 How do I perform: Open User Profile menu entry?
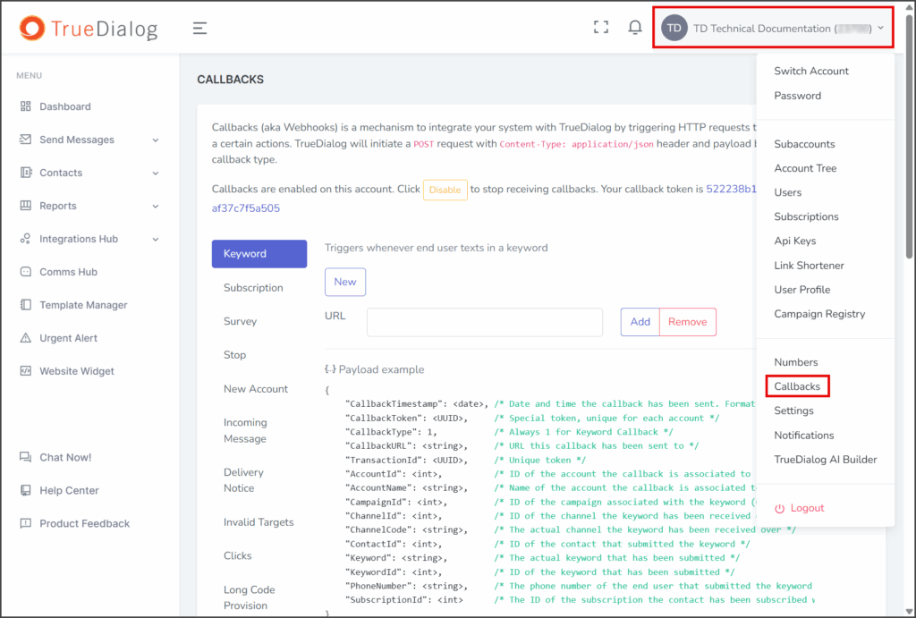pos(802,290)
